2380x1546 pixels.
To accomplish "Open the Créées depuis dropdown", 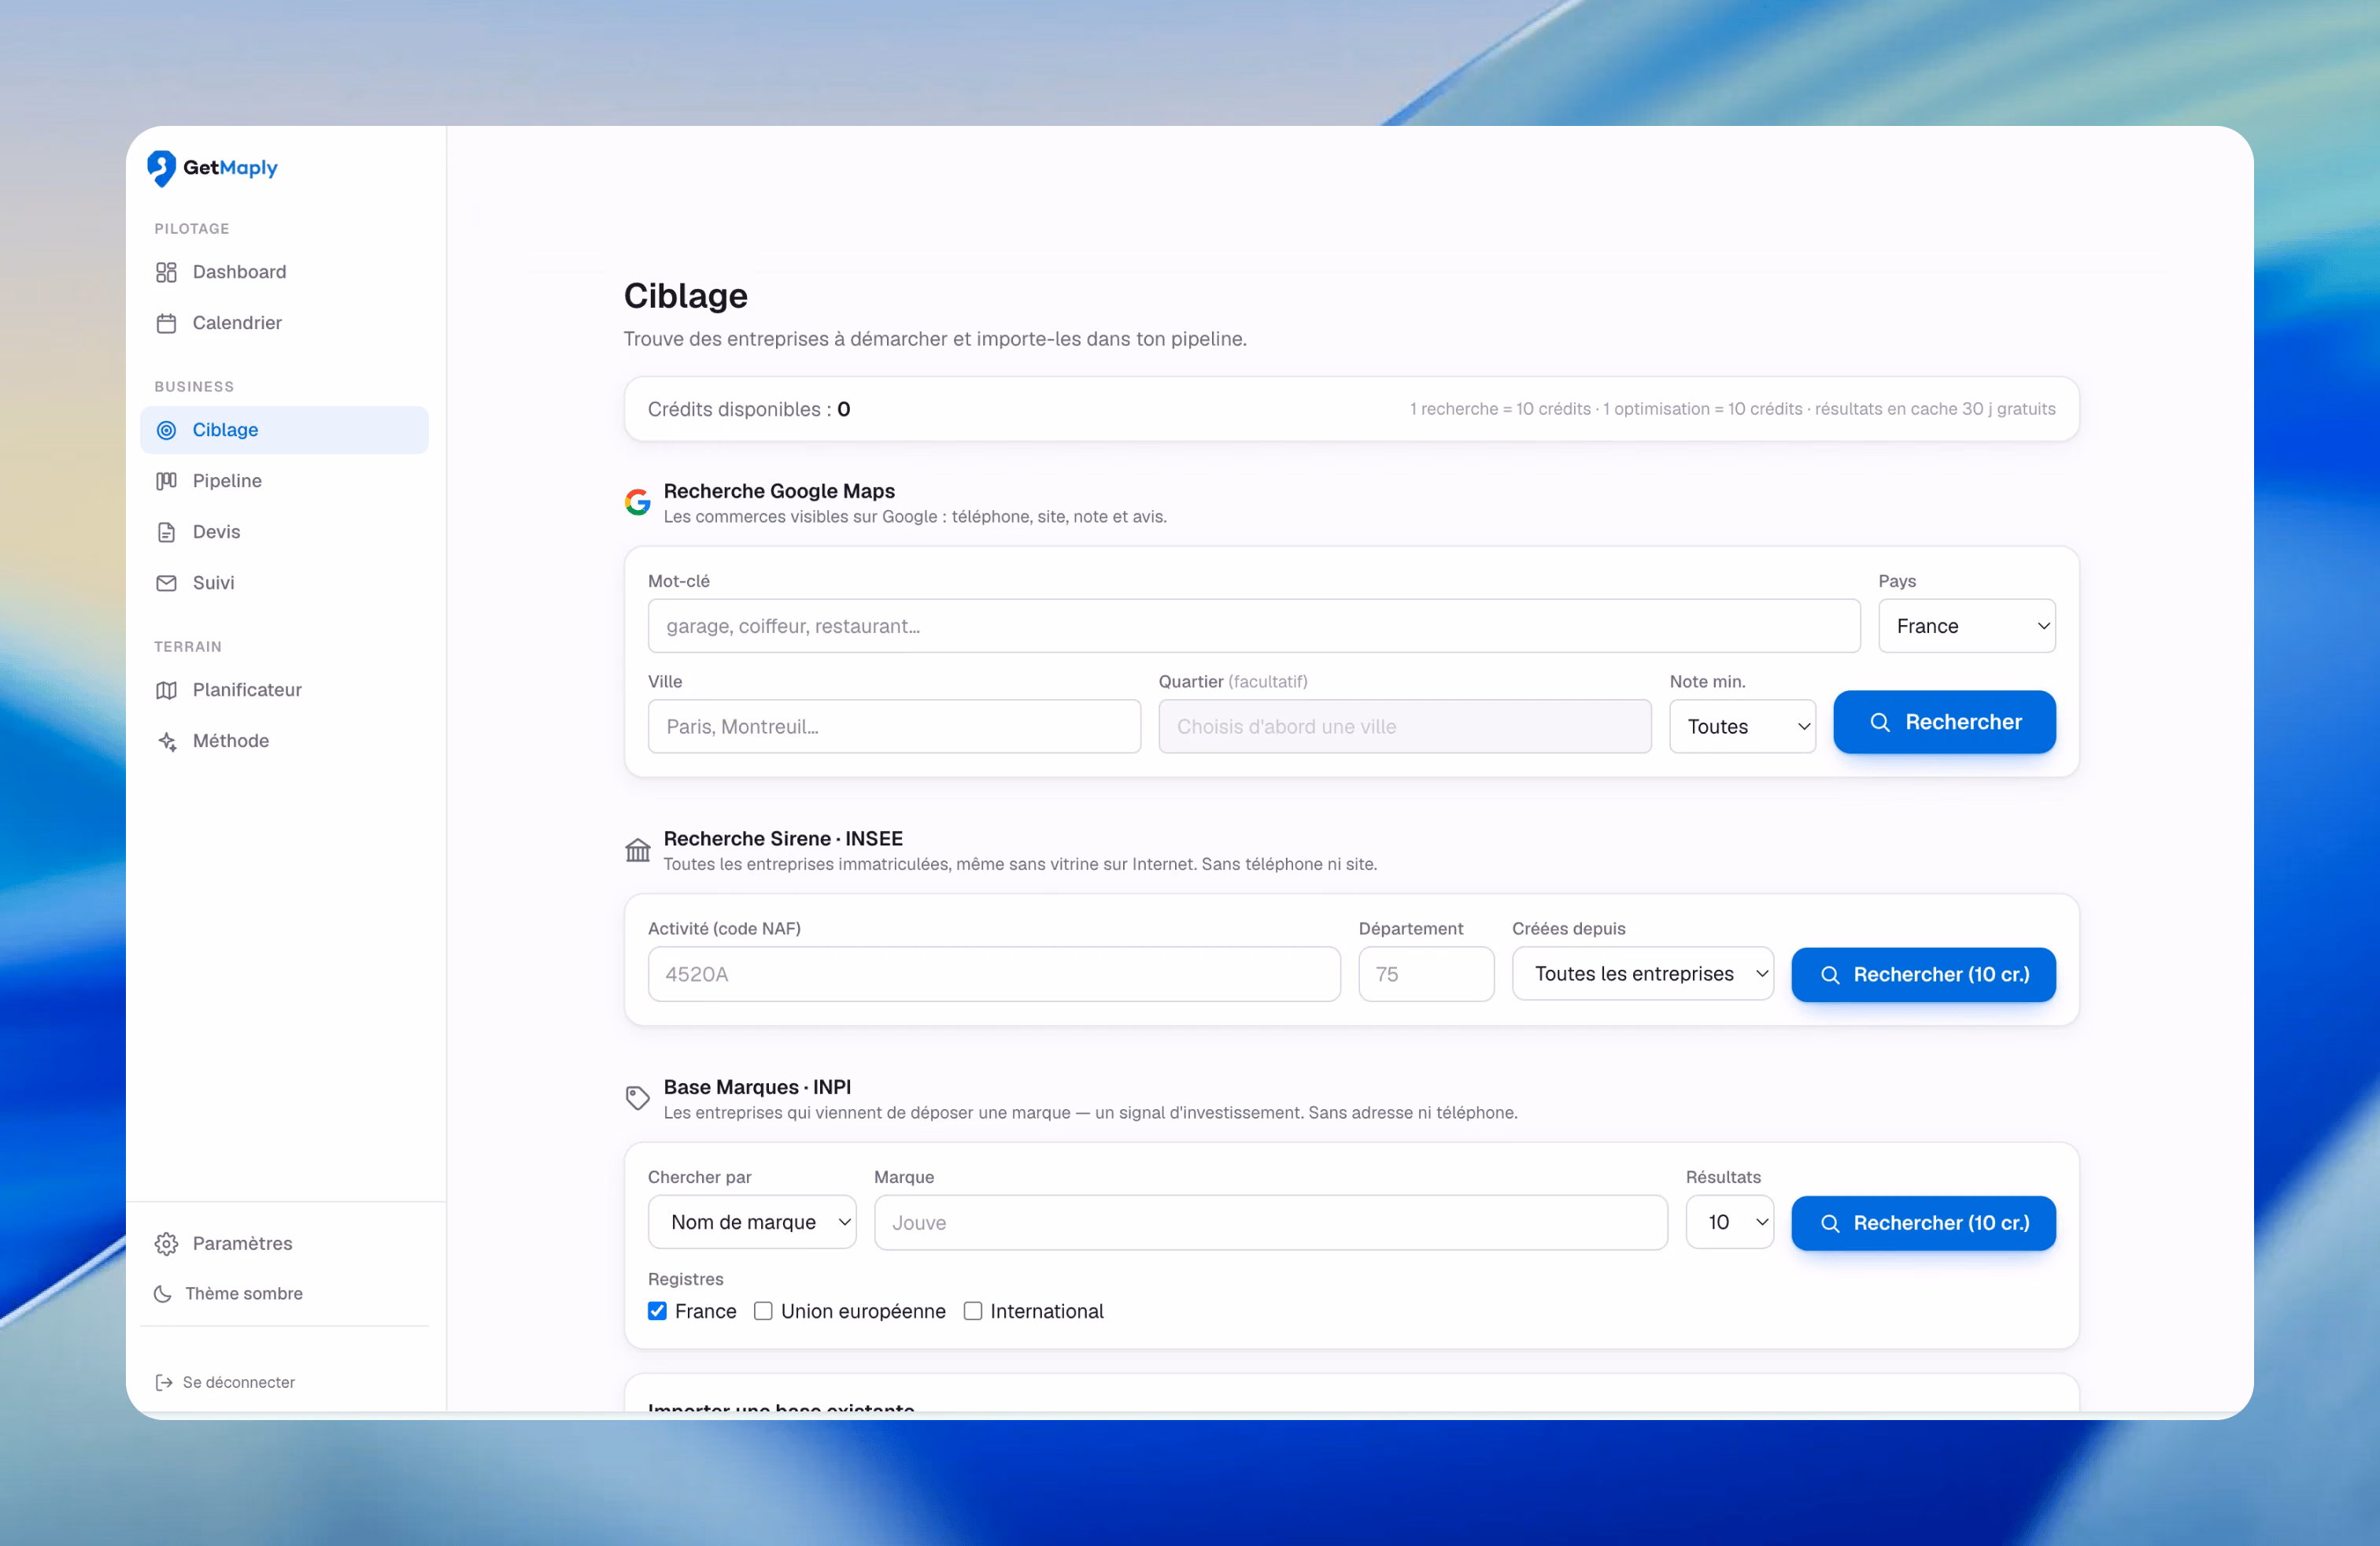I will (x=1643, y=974).
